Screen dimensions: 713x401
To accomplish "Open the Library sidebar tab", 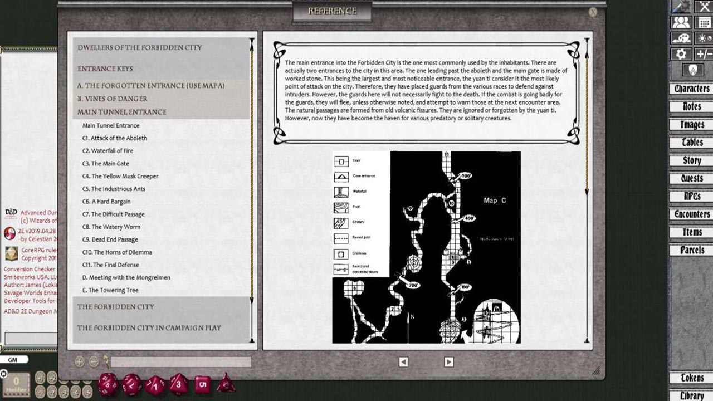I will (x=691, y=395).
